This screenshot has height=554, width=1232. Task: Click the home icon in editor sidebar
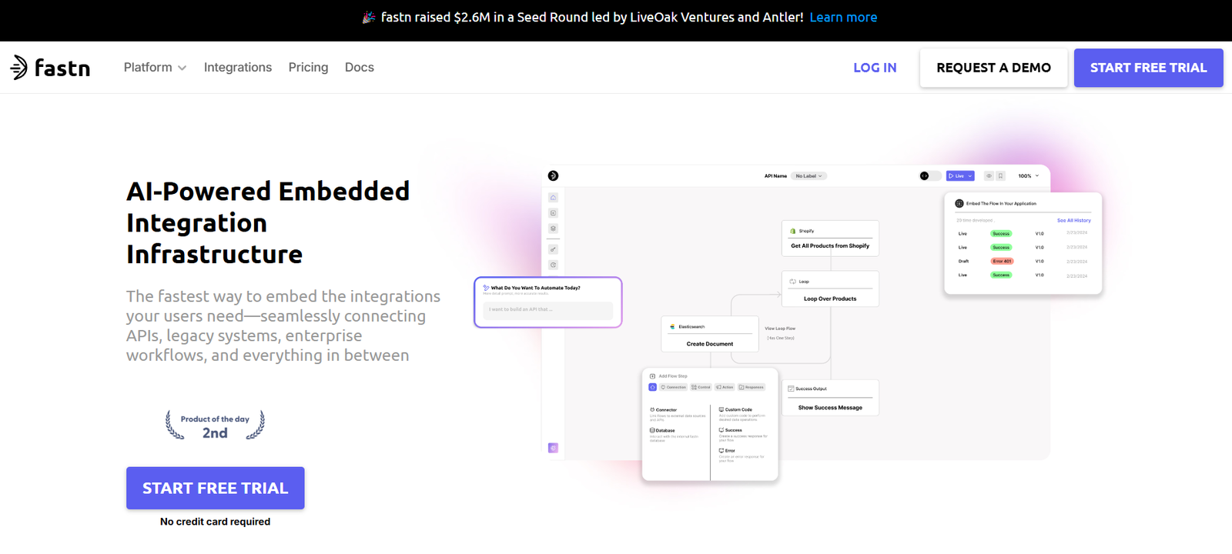pos(553,198)
